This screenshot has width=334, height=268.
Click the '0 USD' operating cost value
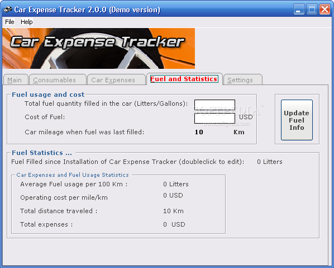point(173,195)
